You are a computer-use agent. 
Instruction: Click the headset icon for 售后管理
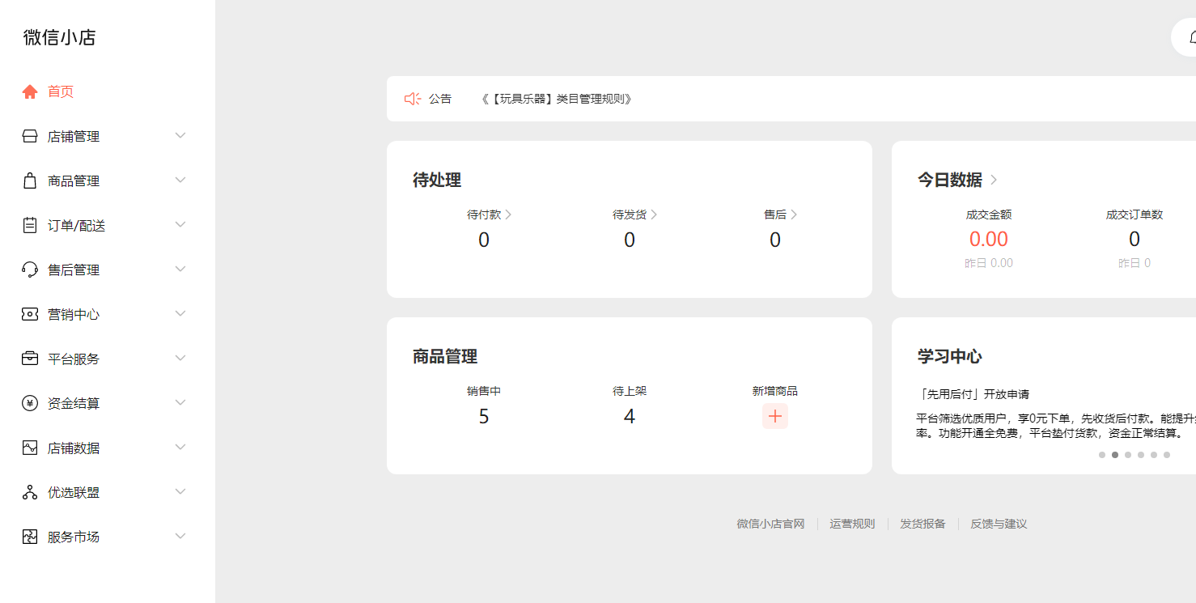pyautogui.click(x=30, y=270)
